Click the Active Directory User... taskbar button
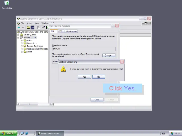Image resolution: width=182 pixels, height=136 pixels. click(x=50, y=133)
